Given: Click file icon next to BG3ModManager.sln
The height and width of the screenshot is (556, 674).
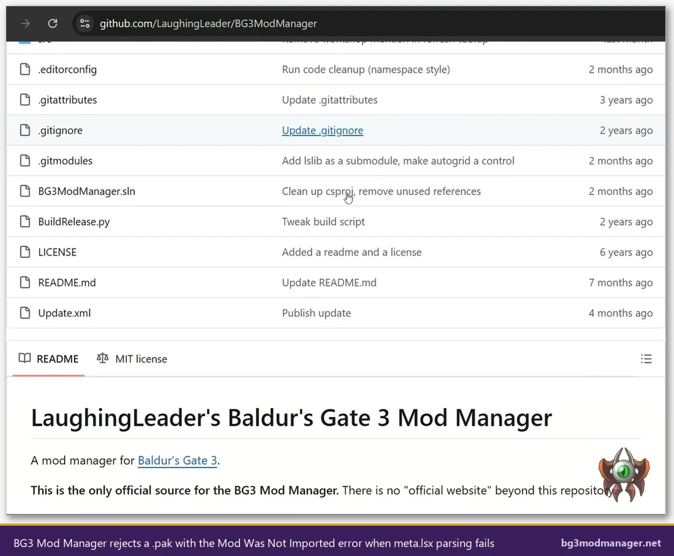Looking at the screenshot, I should click(25, 191).
